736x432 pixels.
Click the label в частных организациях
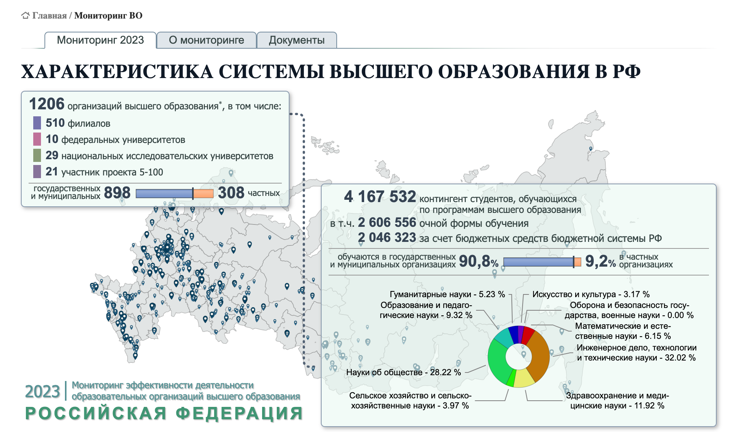coord(646,261)
